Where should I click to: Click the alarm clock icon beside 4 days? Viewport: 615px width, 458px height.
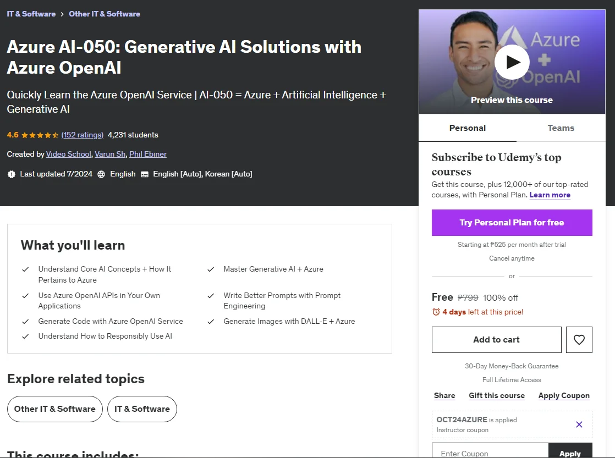coord(436,312)
